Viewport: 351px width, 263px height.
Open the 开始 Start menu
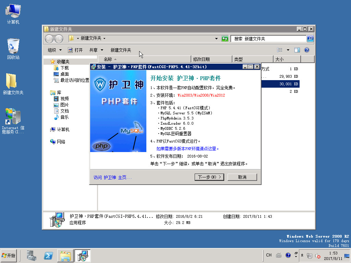(x=9, y=255)
